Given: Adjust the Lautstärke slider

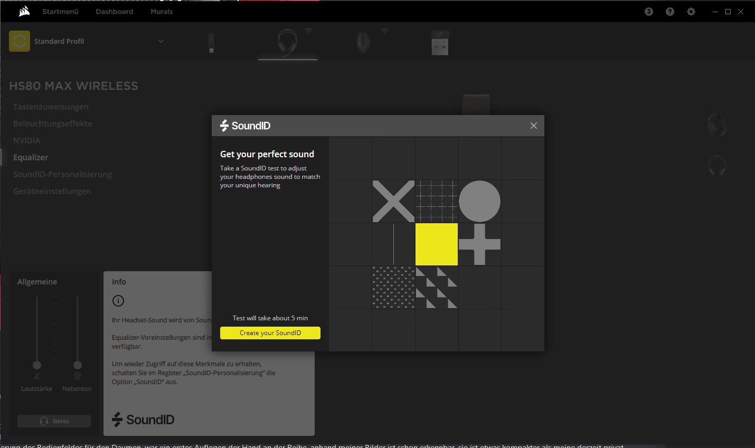Looking at the screenshot, I should click(x=37, y=365).
